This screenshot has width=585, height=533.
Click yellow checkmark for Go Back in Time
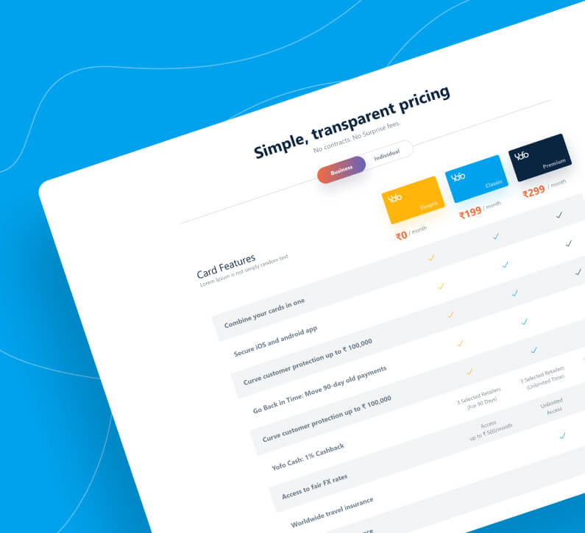click(x=460, y=343)
